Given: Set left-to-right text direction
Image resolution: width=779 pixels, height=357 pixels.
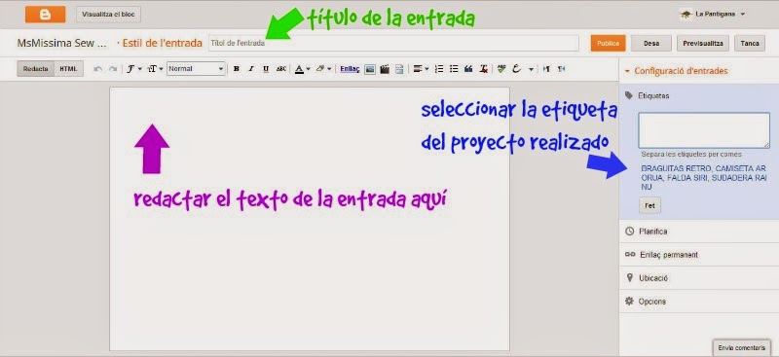Looking at the screenshot, I should [546, 69].
